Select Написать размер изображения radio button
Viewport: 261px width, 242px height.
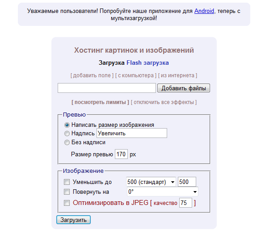click(x=67, y=125)
